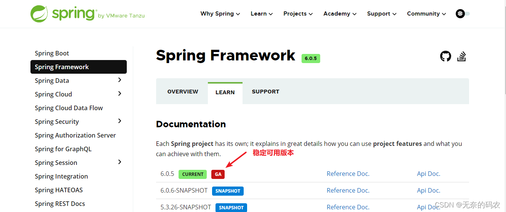506x212 pixels.
Task: Click the SNAPSHOT badge on 5.3.26-SNAPSHOT row
Action: coord(231,207)
